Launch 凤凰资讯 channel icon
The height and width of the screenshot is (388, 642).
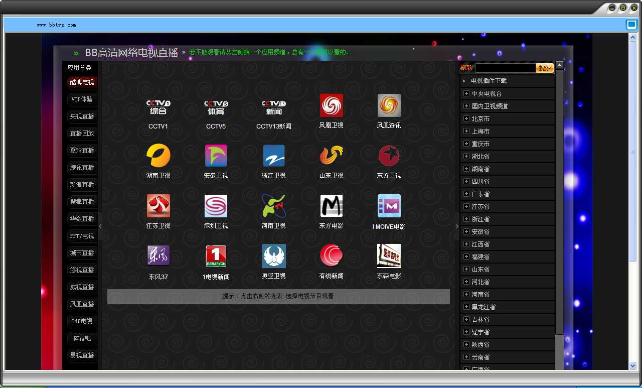point(389,105)
